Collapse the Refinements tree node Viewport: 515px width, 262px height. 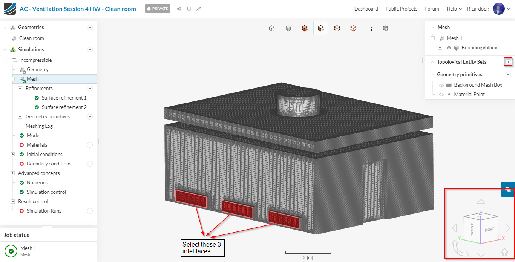click(x=20, y=88)
